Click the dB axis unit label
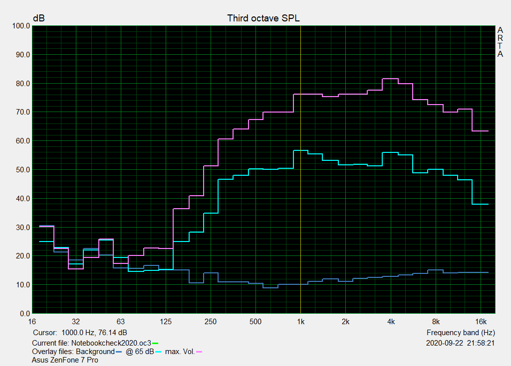The width and height of the screenshot is (511, 366). tap(38, 18)
